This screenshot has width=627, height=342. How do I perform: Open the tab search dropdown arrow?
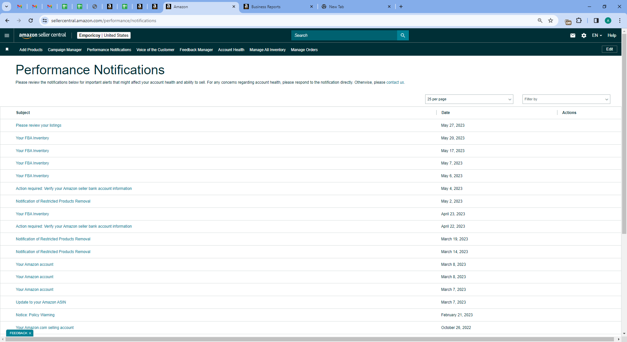point(6,7)
